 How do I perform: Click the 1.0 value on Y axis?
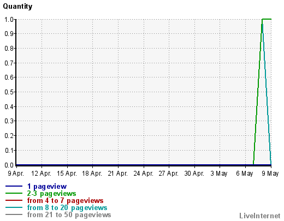9,19
